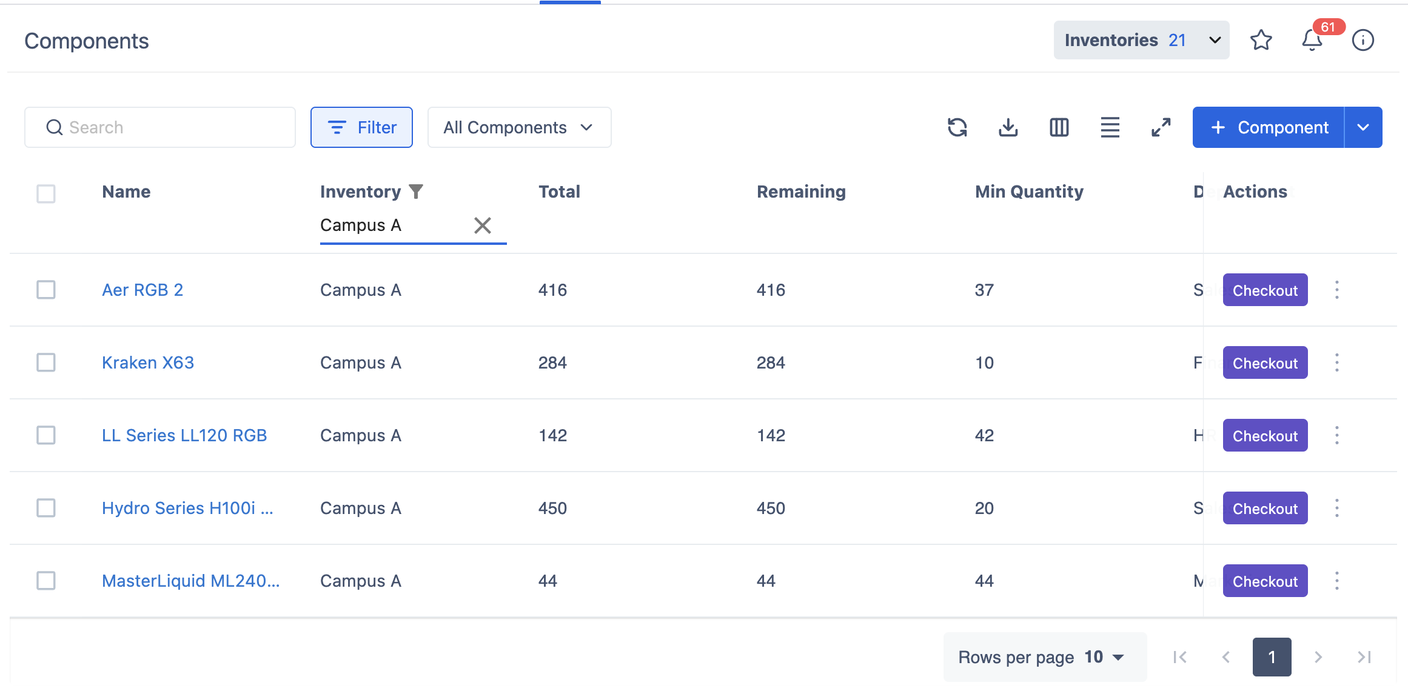Click the download/export icon

1008,127
